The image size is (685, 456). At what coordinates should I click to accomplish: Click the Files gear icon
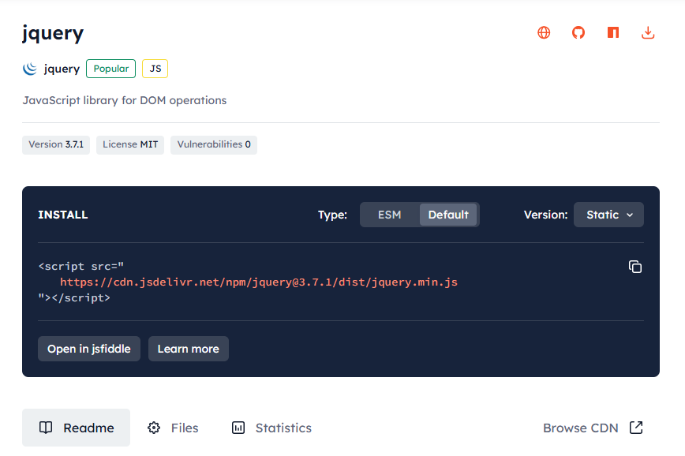coord(154,428)
